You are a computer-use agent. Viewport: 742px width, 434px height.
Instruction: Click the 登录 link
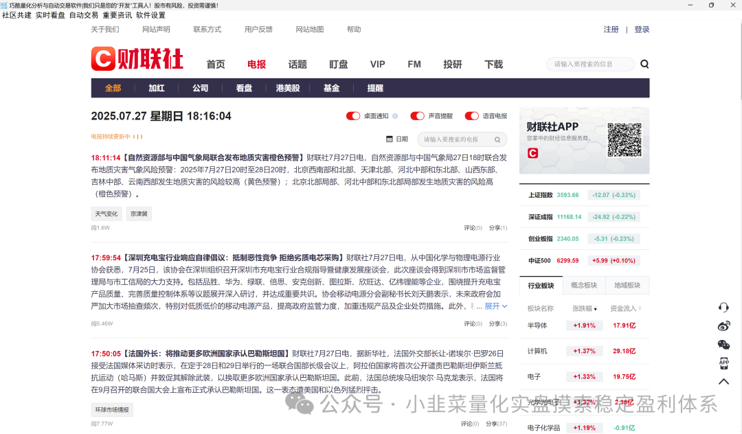642,30
